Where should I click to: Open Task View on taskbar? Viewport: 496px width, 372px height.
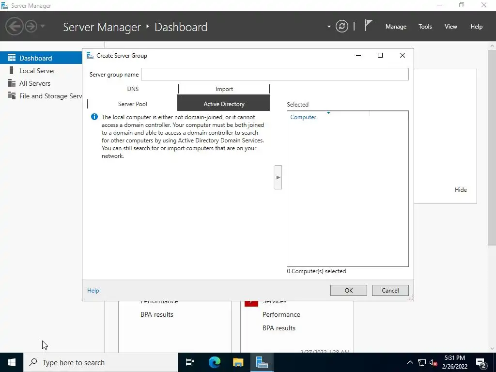click(x=190, y=362)
